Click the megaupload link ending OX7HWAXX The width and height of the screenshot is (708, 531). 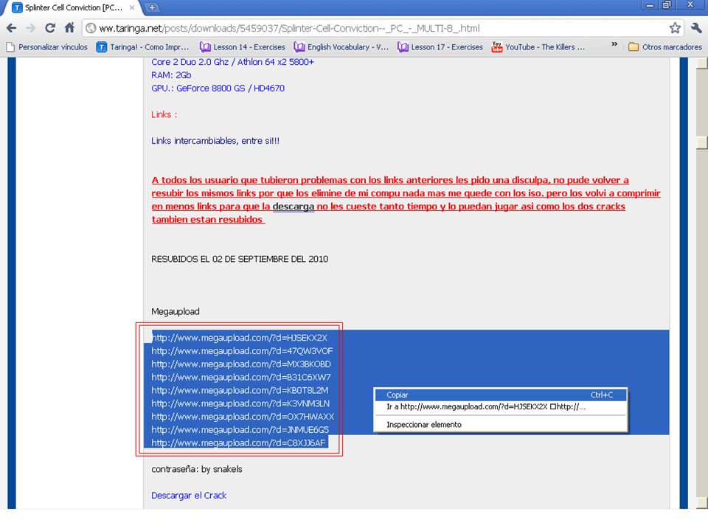click(243, 416)
